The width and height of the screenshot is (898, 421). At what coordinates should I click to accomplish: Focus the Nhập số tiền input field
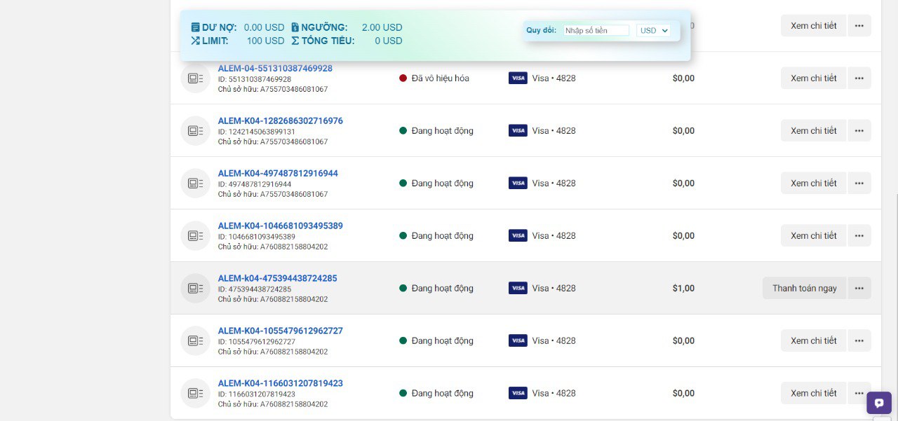pos(597,30)
